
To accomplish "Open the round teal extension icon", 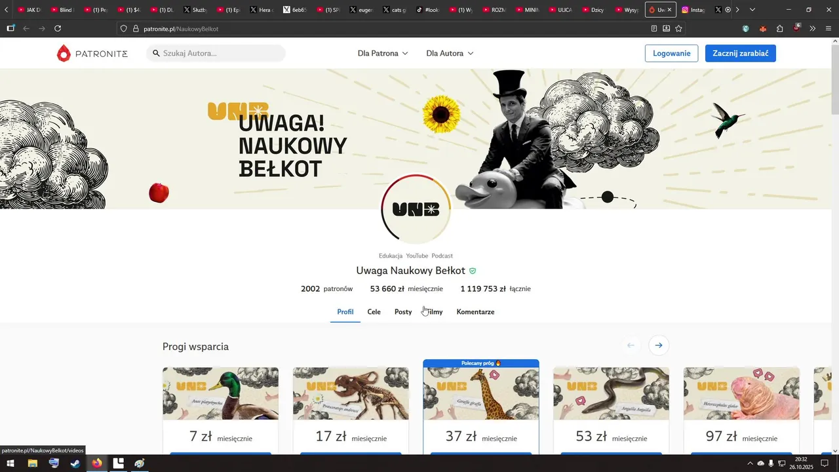I will click(x=746, y=29).
